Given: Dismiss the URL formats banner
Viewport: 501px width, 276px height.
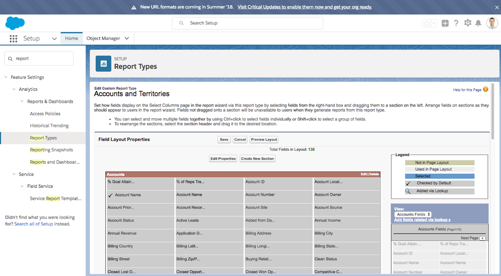Looking at the screenshot, I should 497,7.
